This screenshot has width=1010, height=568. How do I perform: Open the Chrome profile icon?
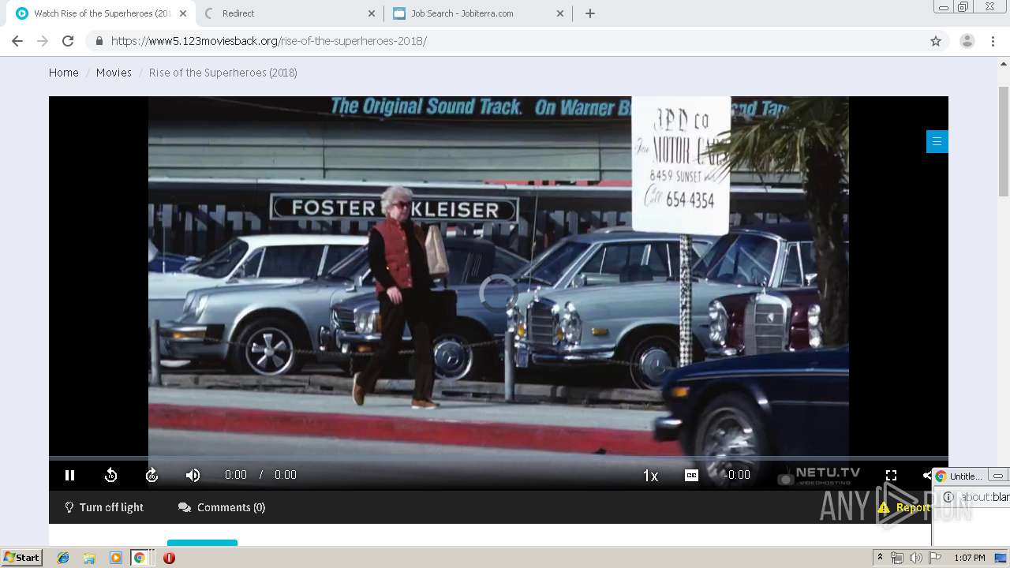coord(967,41)
